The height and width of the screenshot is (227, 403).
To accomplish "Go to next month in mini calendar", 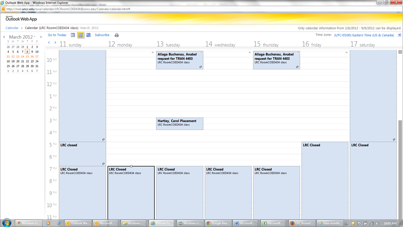I will [40, 37].
